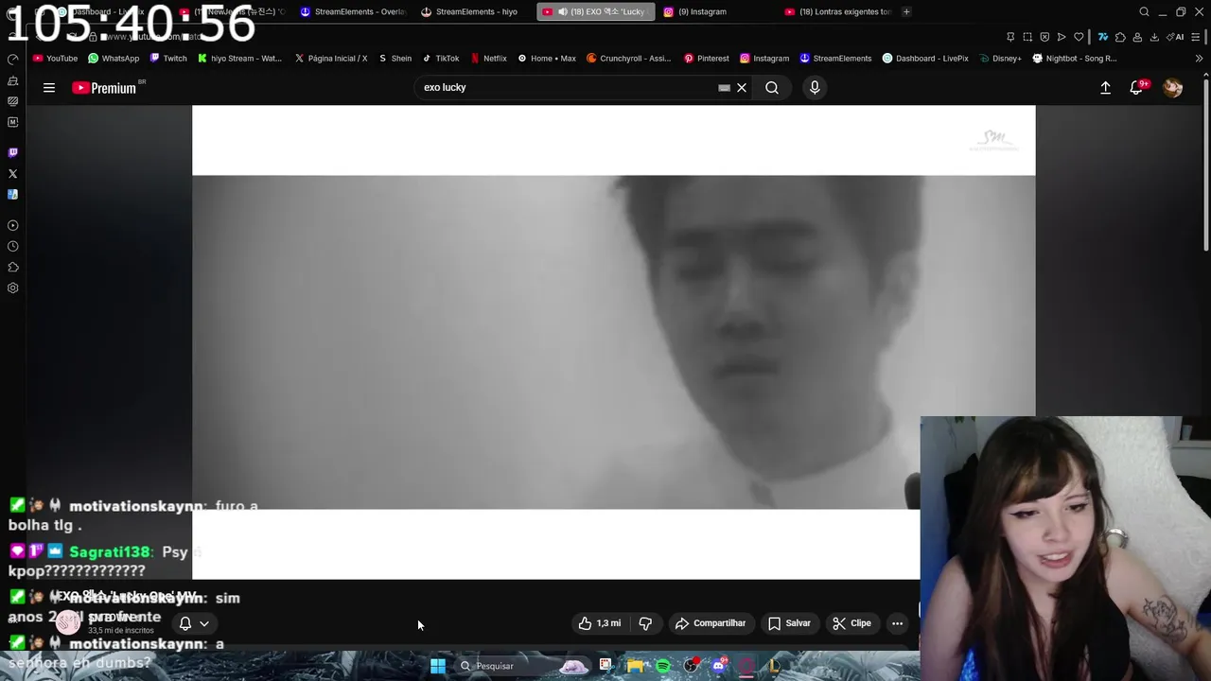Open X panel in browser sidebar
Image resolution: width=1211 pixels, height=681 pixels.
click(12, 173)
